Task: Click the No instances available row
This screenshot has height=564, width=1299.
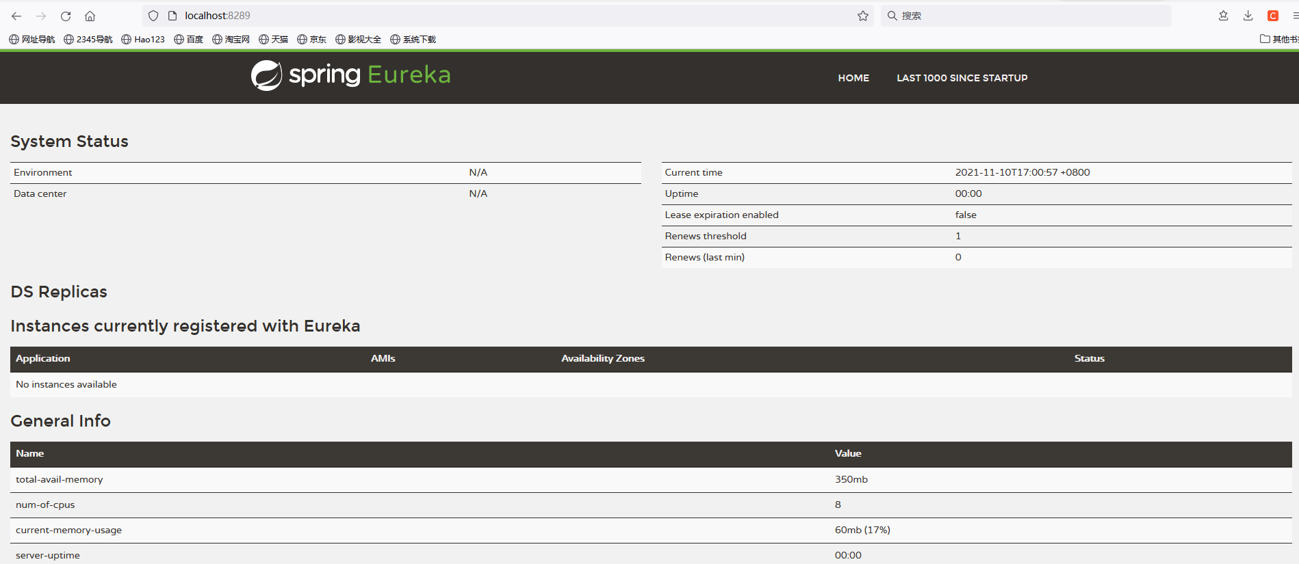Action: (x=651, y=384)
